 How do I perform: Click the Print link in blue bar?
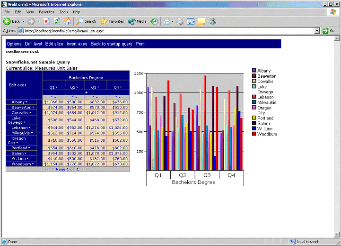[140, 44]
